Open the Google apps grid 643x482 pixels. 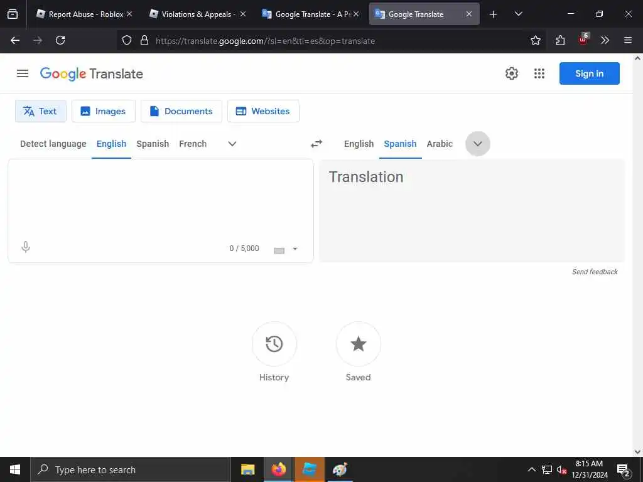click(x=539, y=73)
